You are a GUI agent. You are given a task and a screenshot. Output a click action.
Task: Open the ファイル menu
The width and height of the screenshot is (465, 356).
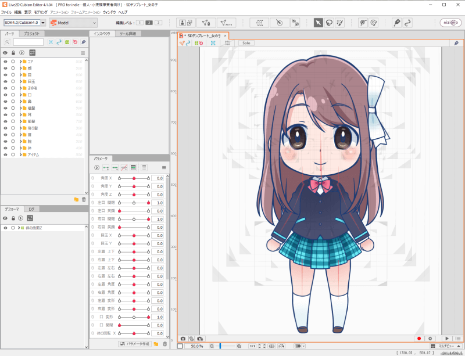[x=6, y=12]
